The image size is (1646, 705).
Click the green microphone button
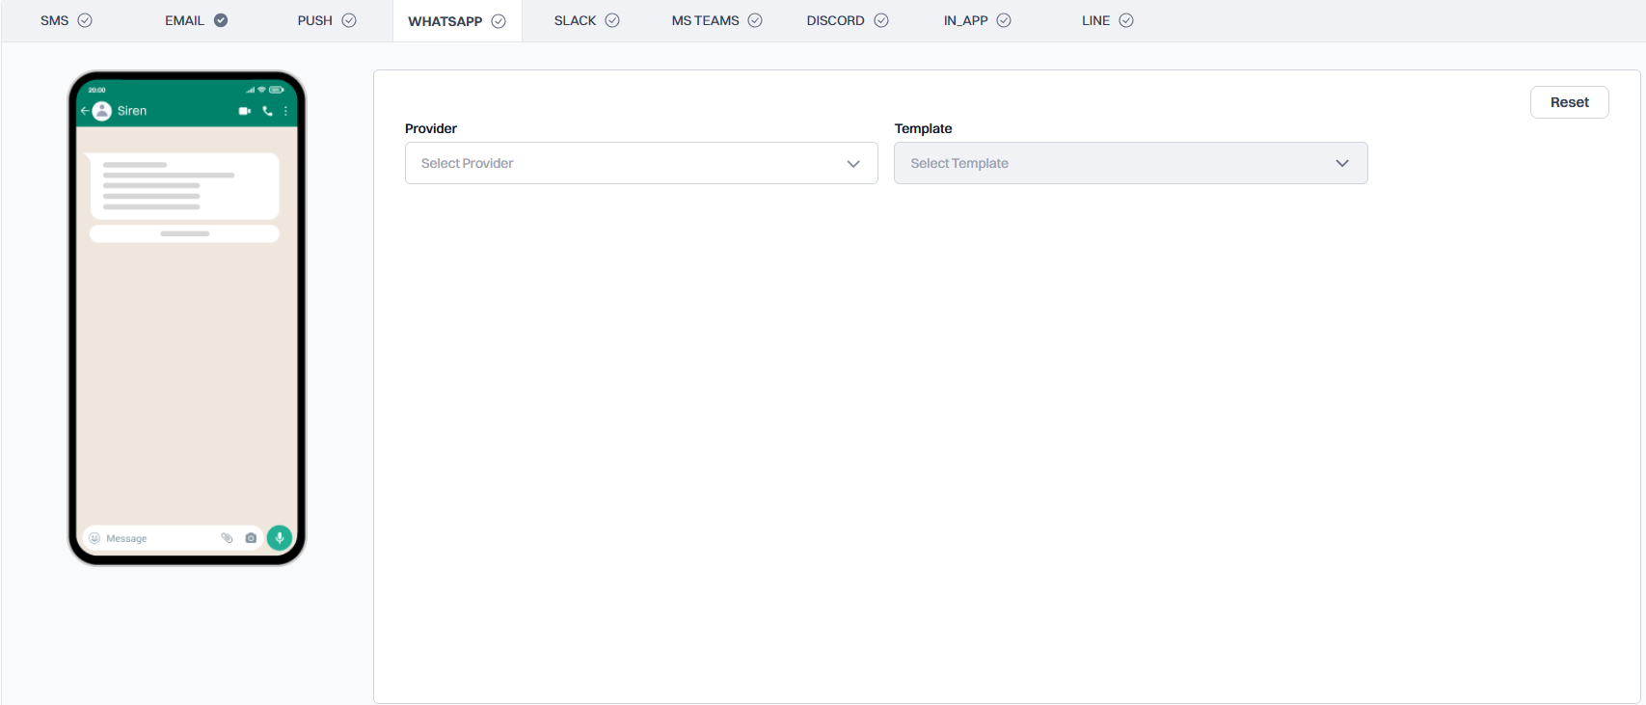[280, 538]
